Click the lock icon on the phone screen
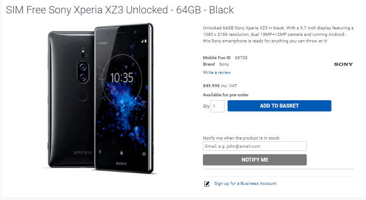 pos(122,152)
